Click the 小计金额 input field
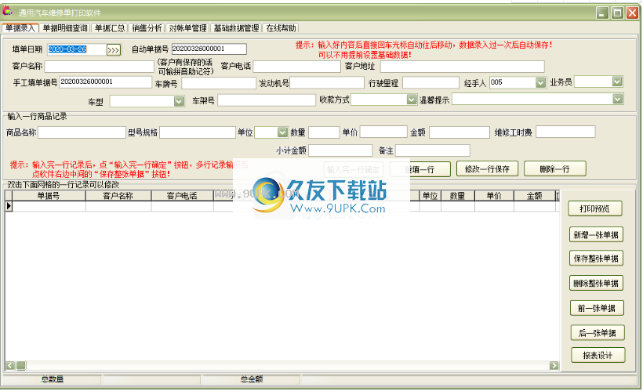 click(340, 150)
